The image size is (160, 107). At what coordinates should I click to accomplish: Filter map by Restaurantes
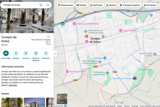tap(66, 5)
